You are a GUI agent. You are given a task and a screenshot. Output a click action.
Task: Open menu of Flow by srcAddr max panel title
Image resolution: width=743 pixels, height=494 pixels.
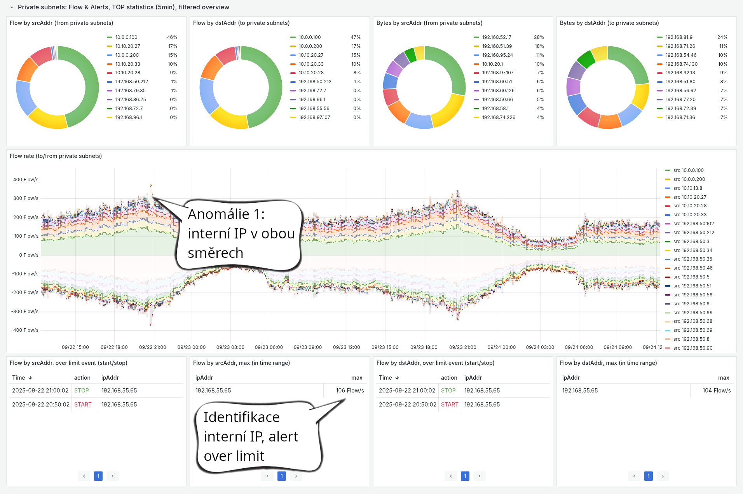click(241, 363)
